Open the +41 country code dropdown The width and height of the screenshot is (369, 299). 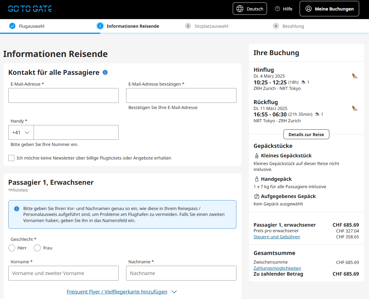(21, 132)
